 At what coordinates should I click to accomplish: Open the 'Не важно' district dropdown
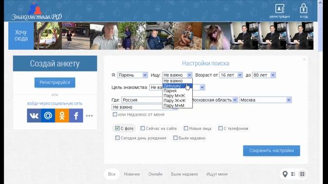[x=145, y=107]
